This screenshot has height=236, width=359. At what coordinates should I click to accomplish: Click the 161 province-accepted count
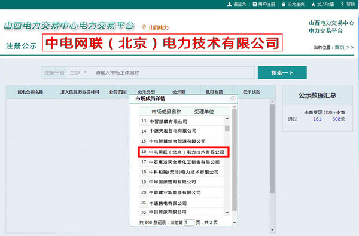coord(317,119)
